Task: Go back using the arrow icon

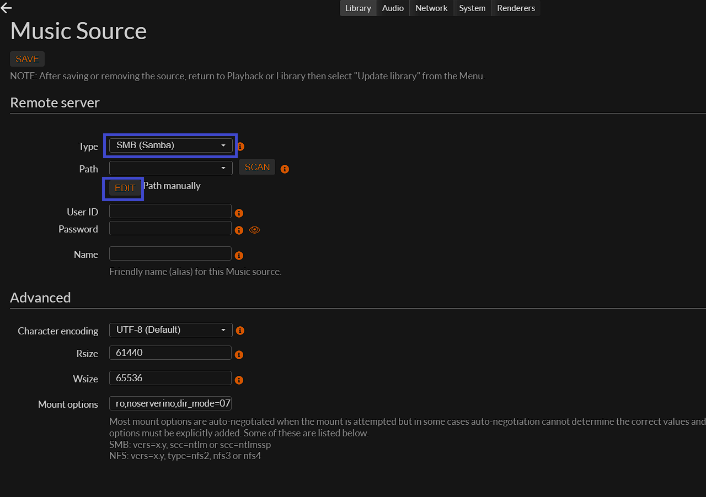Action: click(6, 8)
